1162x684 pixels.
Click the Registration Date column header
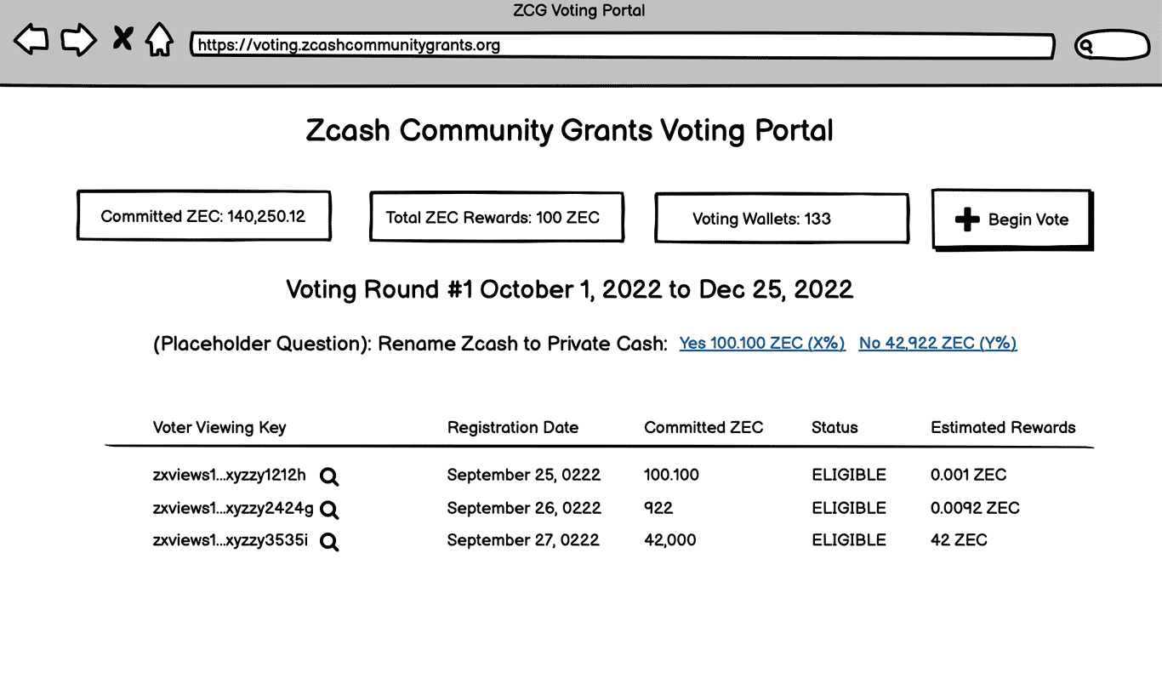click(512, 427)
